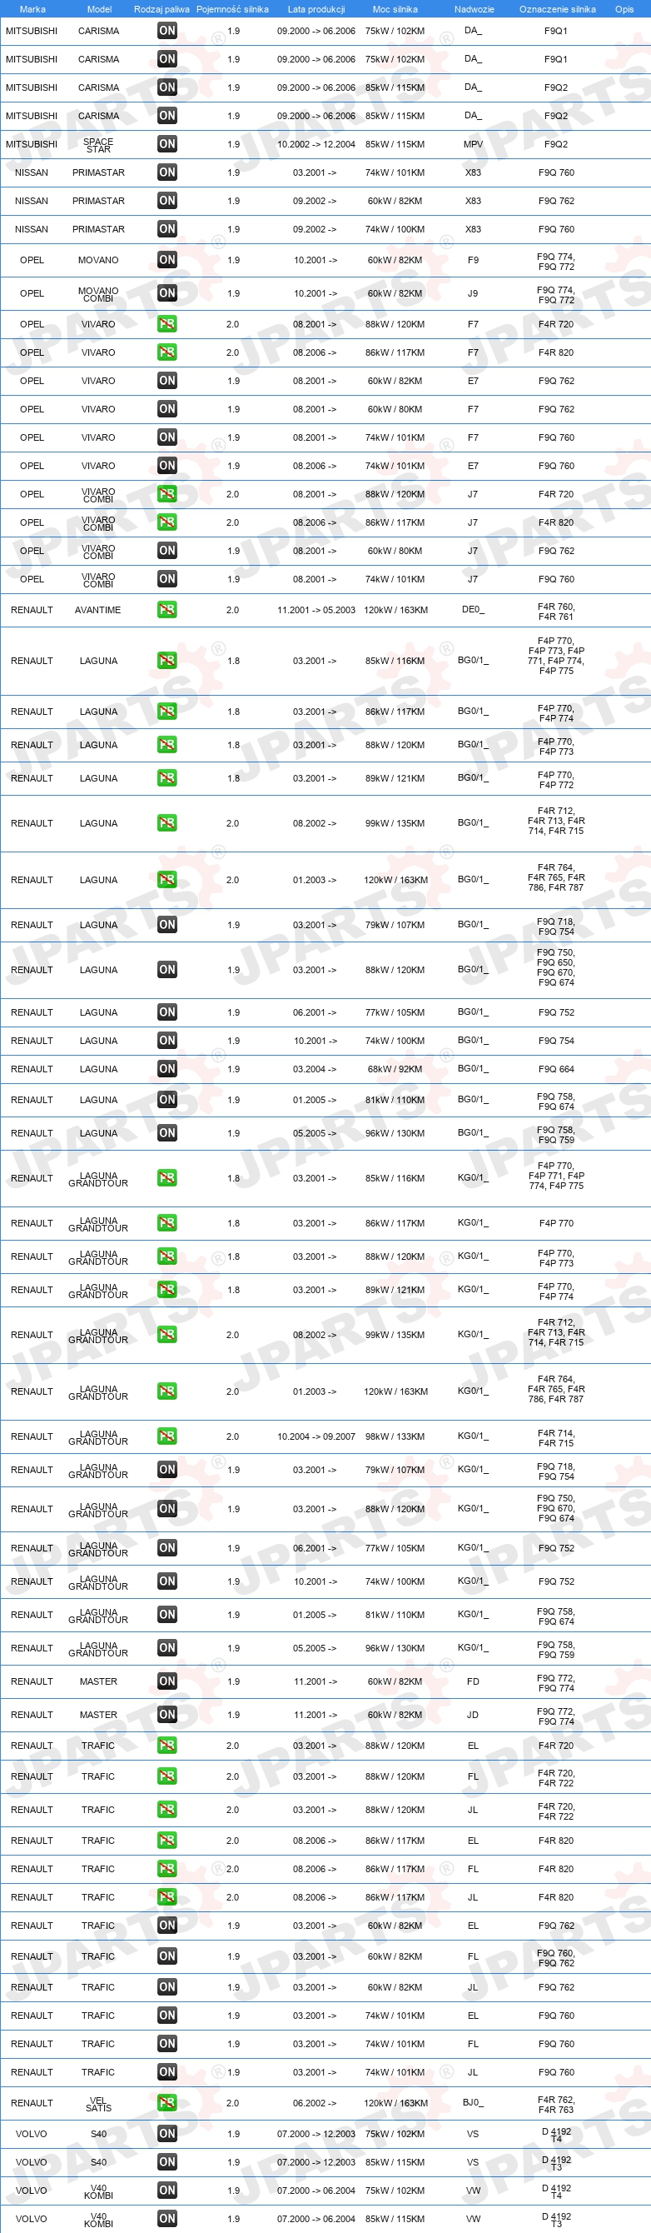Click ON icon in Volvo V40 Kombi 85kW/115KM row
The width and height of the screenshot is (651, 2233).
pyautogui.click(x=167, y=2218)
